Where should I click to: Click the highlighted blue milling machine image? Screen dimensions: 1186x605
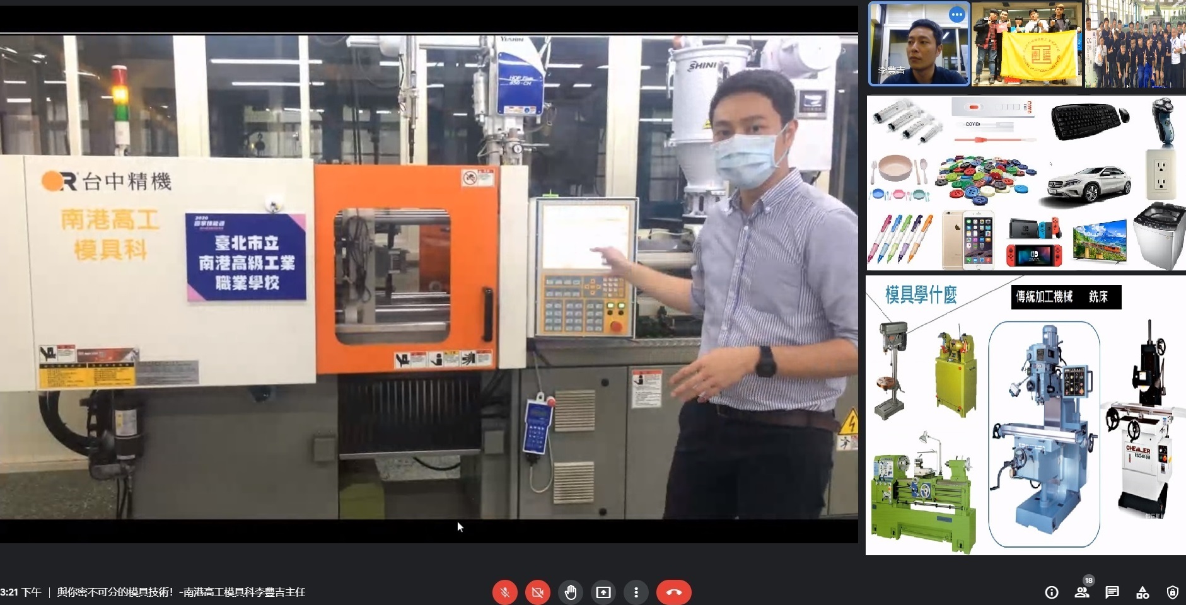1044,435
